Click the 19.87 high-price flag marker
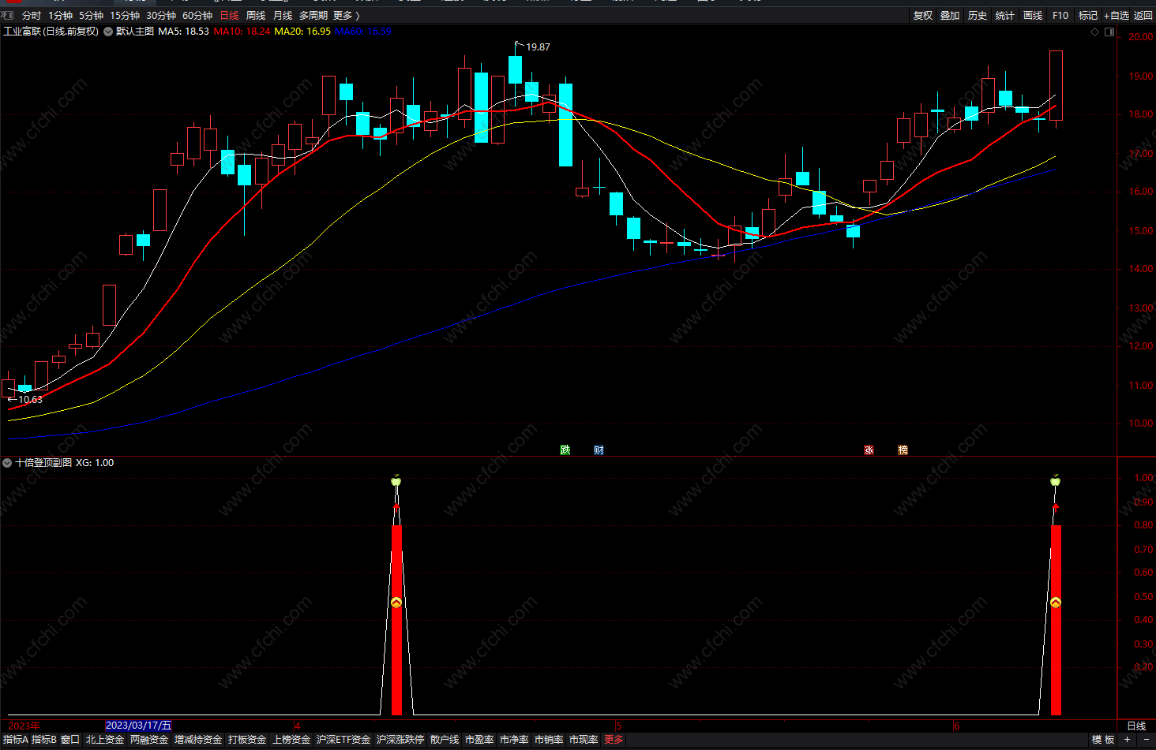The width and height of the screenshot is (1156, 750). [533, 47]
